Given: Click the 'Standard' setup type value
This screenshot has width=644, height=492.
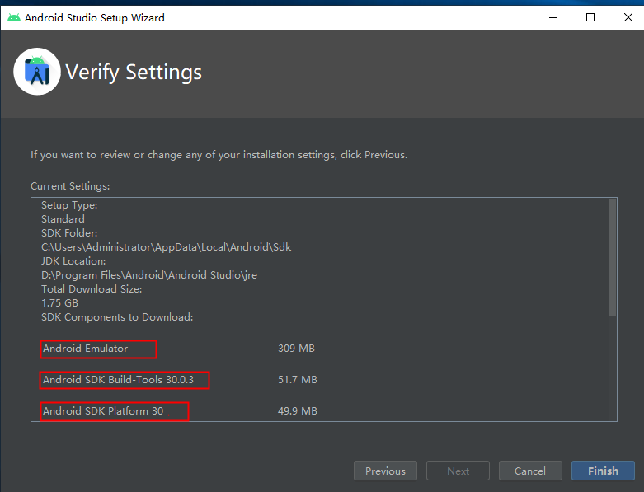Looking at the screenshot, I should 63,219.
